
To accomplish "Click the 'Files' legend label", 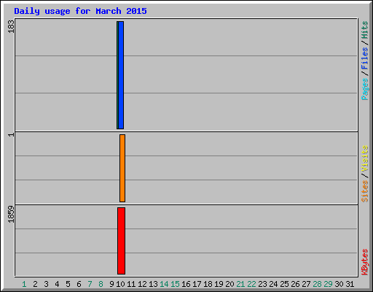I will [x=365, y=58].
